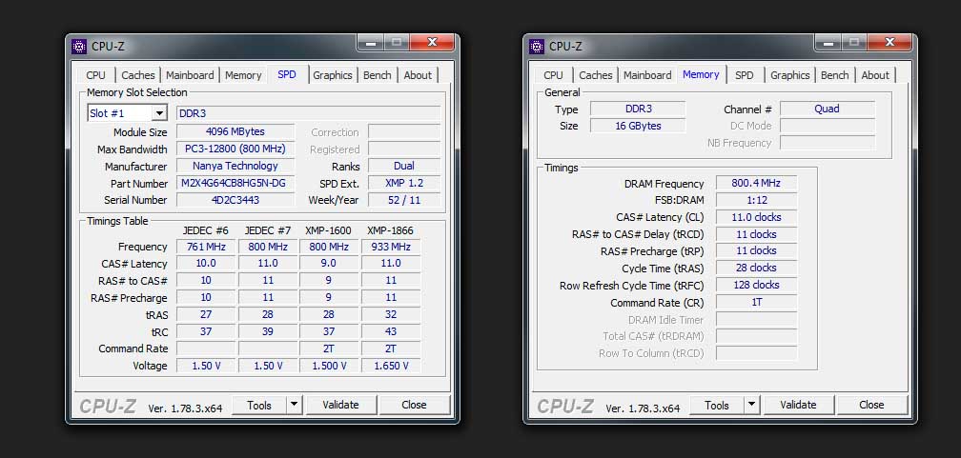The height and width of the screenshot is (458, 961).
Task: Minimize the left CPU-Z window
Action: tap(370, 43)
